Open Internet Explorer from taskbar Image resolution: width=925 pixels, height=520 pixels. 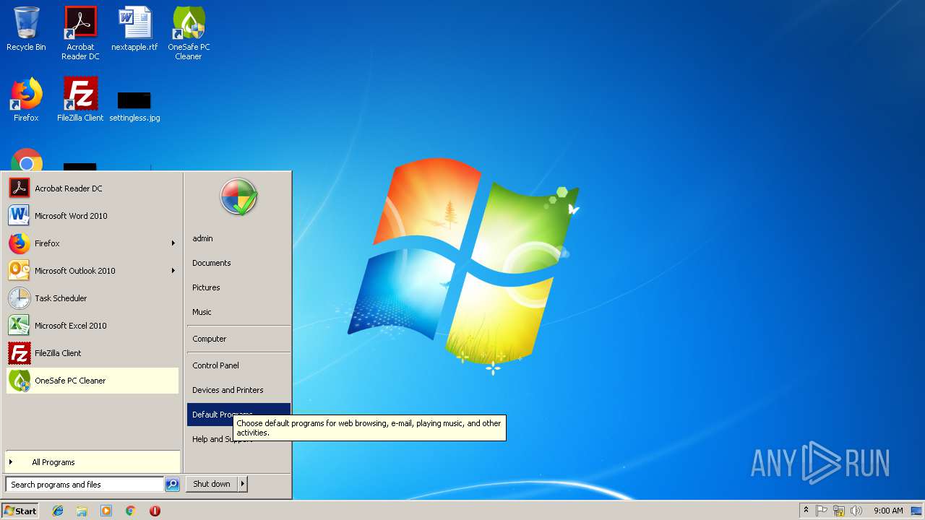coord(58,511)
